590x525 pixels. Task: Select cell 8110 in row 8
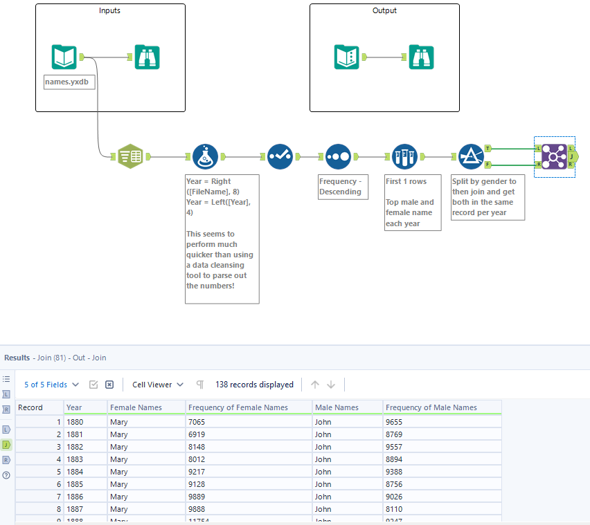click(442, 509)
